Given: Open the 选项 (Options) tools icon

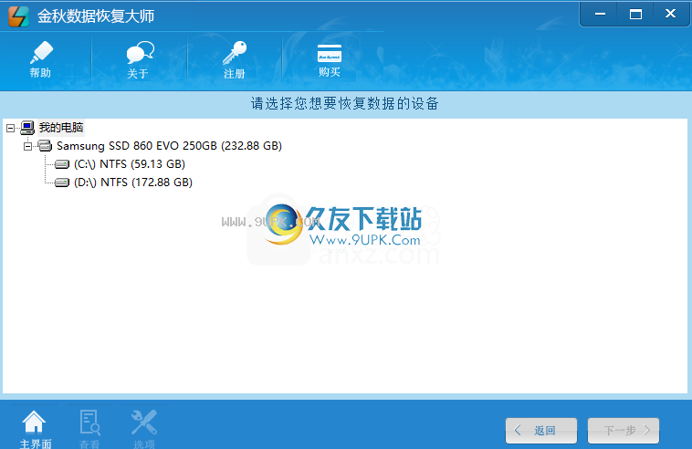Looking at the screenshot, I should point(144,423).
